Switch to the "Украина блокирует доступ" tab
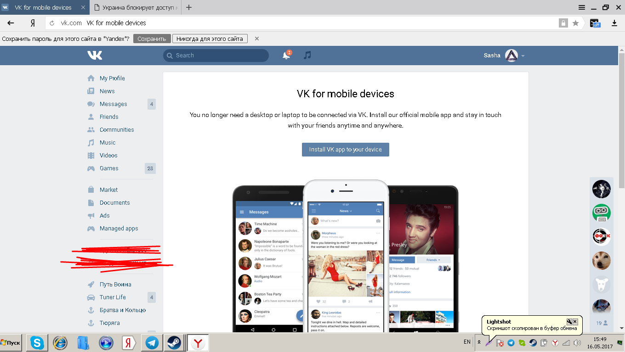Screen dimensions: 625x352 (135, 7)
